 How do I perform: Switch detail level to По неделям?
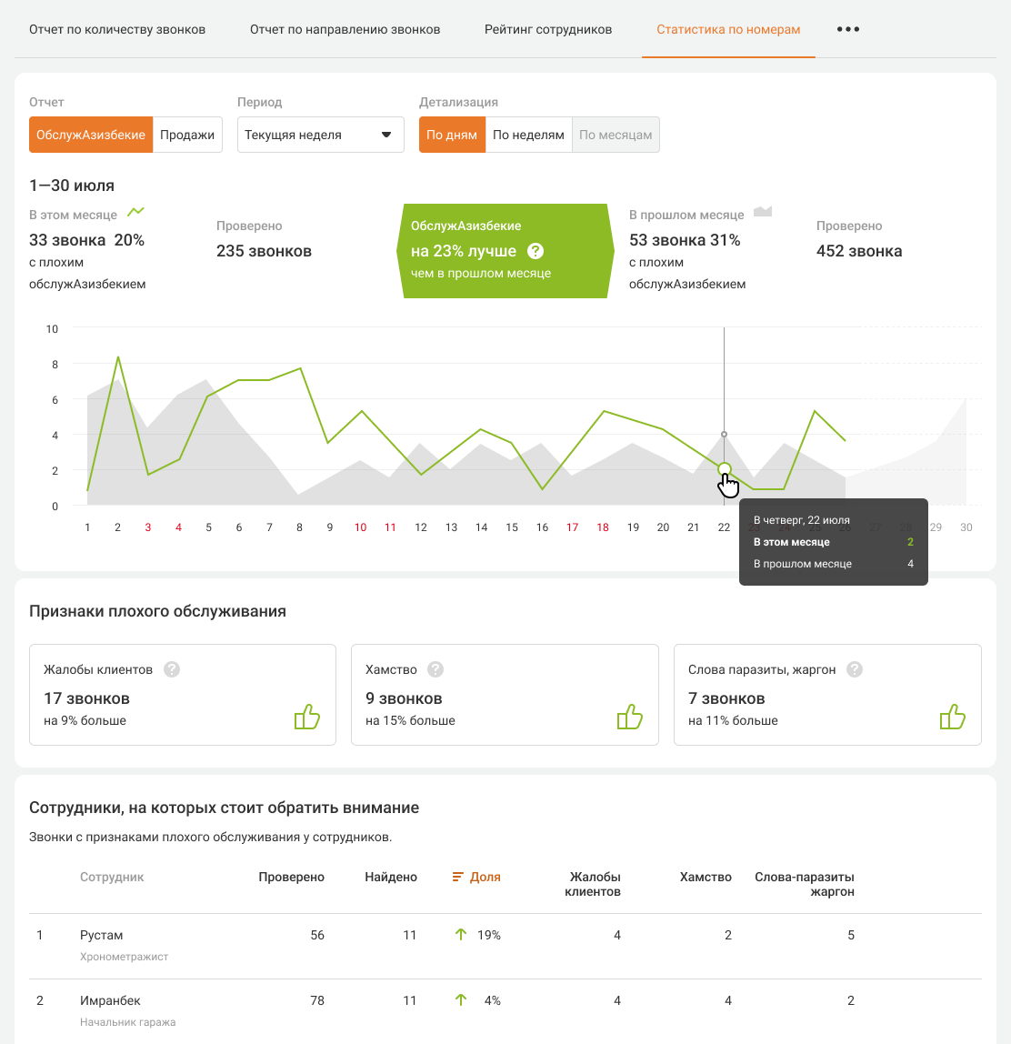(x=528, y=135)
